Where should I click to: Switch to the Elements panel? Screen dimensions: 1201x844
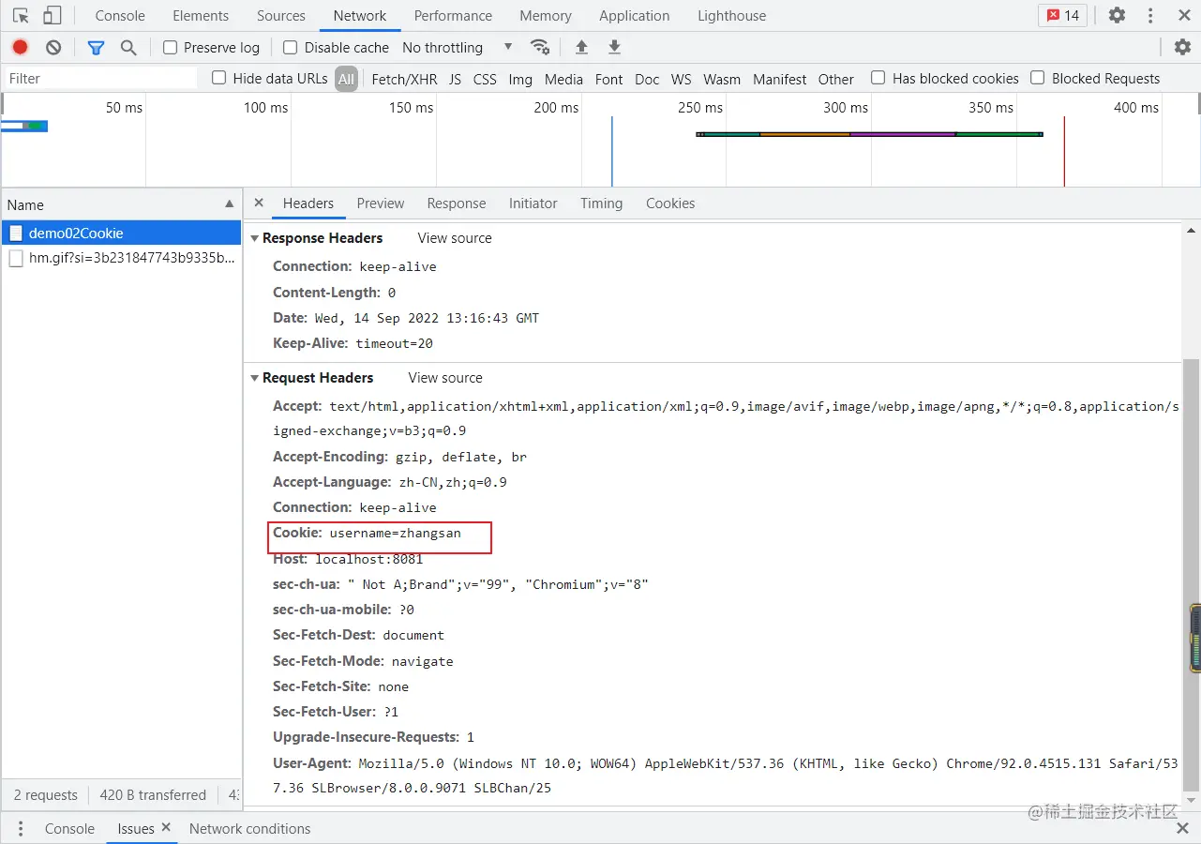[201, 15]
